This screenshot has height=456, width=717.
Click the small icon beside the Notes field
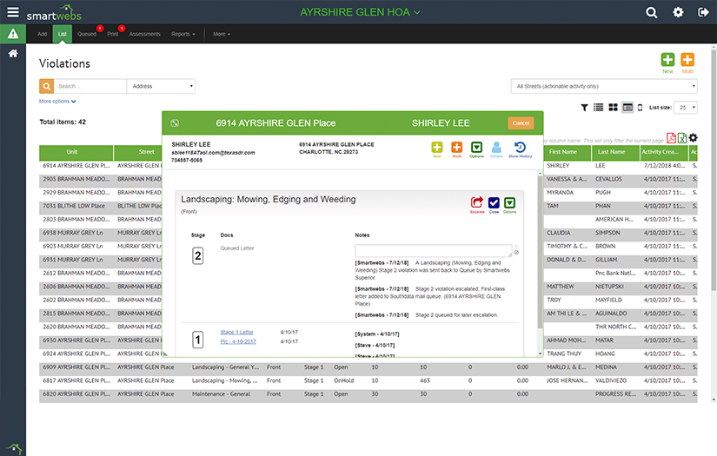tap(516, 252)
